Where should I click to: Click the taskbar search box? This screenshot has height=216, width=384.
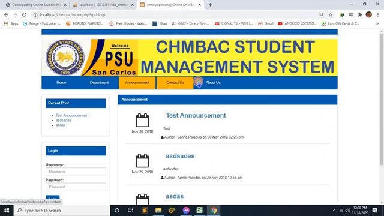pyautogui.click(x=62, y=211)
